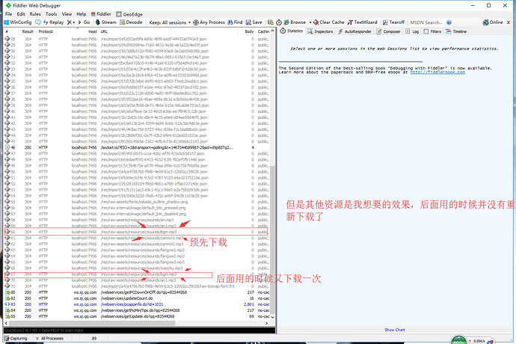
Task: Replay the selected sessions
Action: (x=53, y=22)
